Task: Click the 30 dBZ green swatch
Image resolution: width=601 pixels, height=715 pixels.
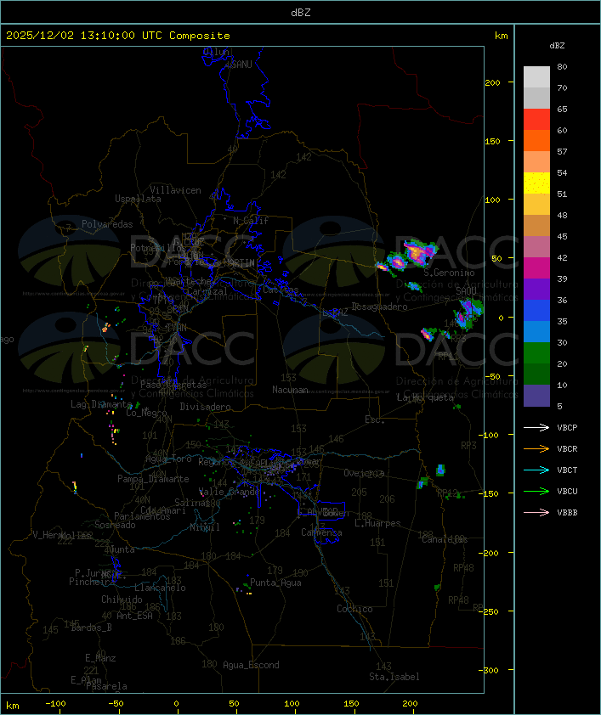Action: click(x=536, y=353)
